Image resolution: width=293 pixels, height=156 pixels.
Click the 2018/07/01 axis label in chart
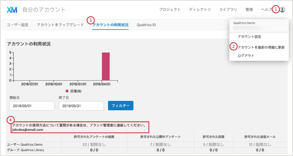coord(30,84)
